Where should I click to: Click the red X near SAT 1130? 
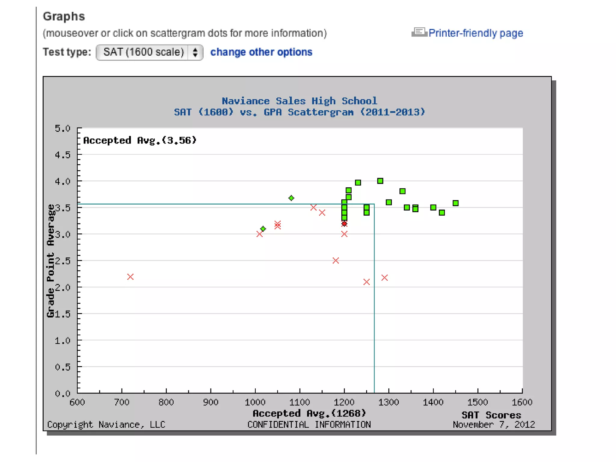pyautogui.click(x=313, y=207)
